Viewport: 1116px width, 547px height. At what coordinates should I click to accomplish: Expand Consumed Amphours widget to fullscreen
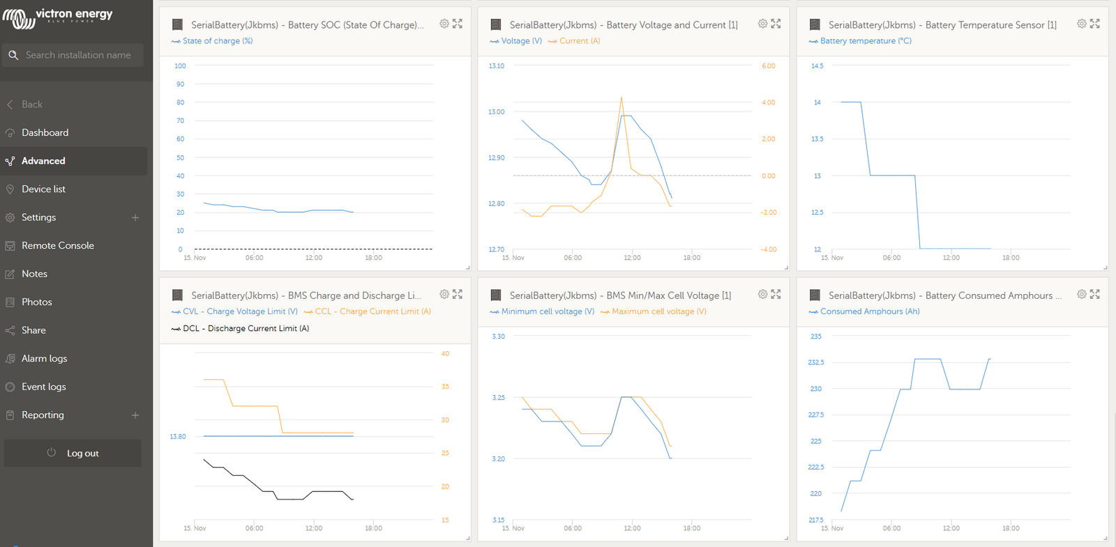[x=1095, y=294]
